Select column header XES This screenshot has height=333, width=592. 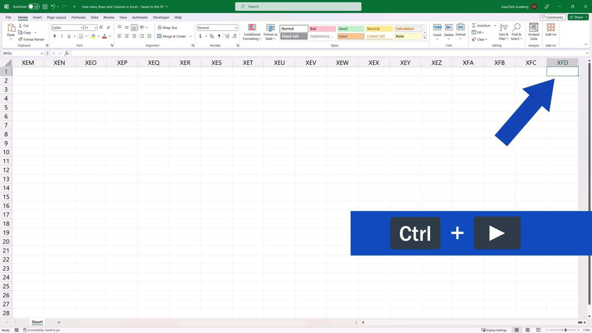[216, 63]
